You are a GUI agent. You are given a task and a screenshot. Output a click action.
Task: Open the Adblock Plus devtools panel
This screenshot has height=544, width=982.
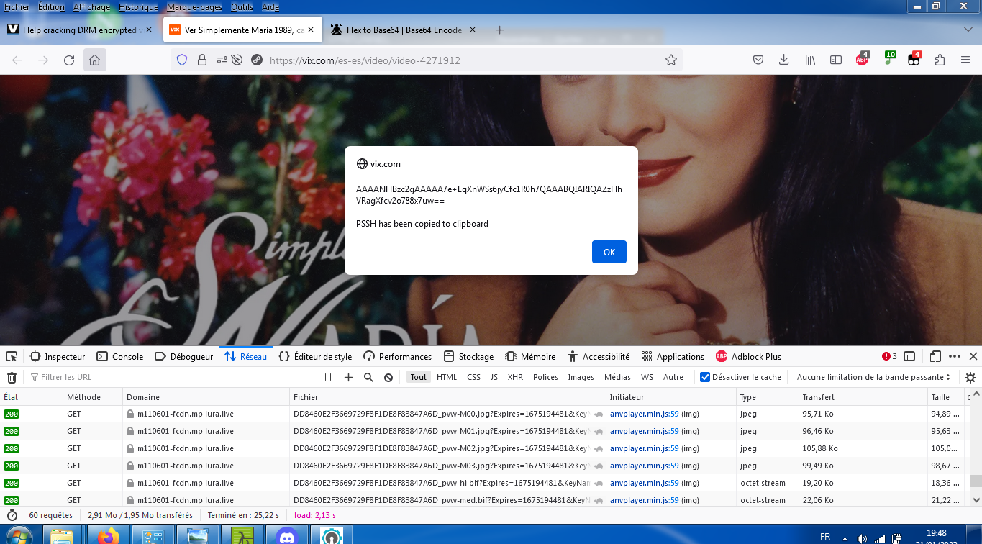coord(748,356)
